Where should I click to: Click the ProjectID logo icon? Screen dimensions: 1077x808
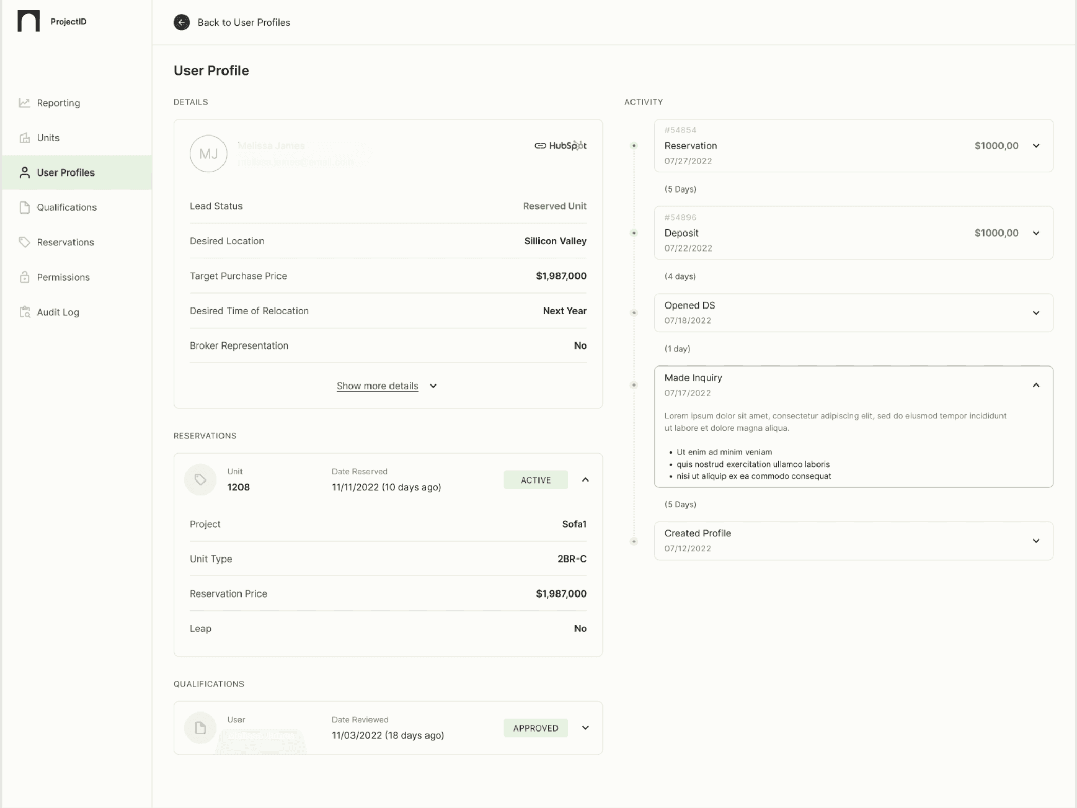coord(28,22)
